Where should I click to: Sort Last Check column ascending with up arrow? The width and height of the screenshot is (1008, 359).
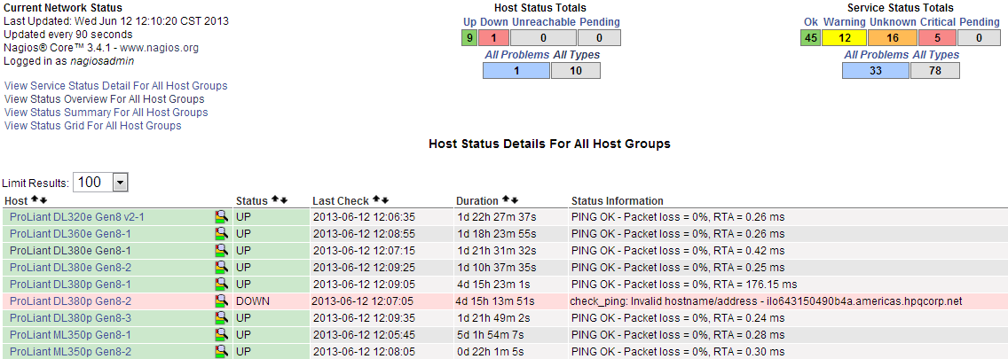pyautogui.click(x=377, y=200)
